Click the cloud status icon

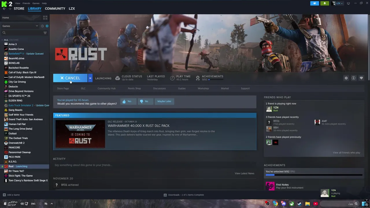(x=117, y=78)
